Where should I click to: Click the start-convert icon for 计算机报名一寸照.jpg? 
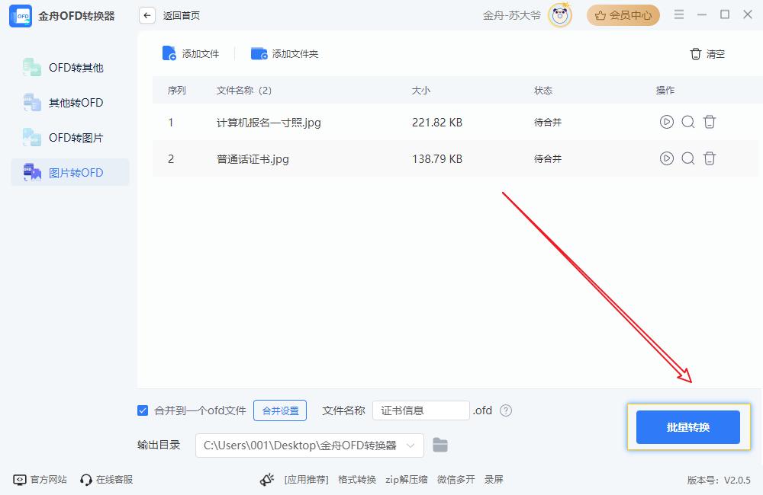(x=666, y=122)
